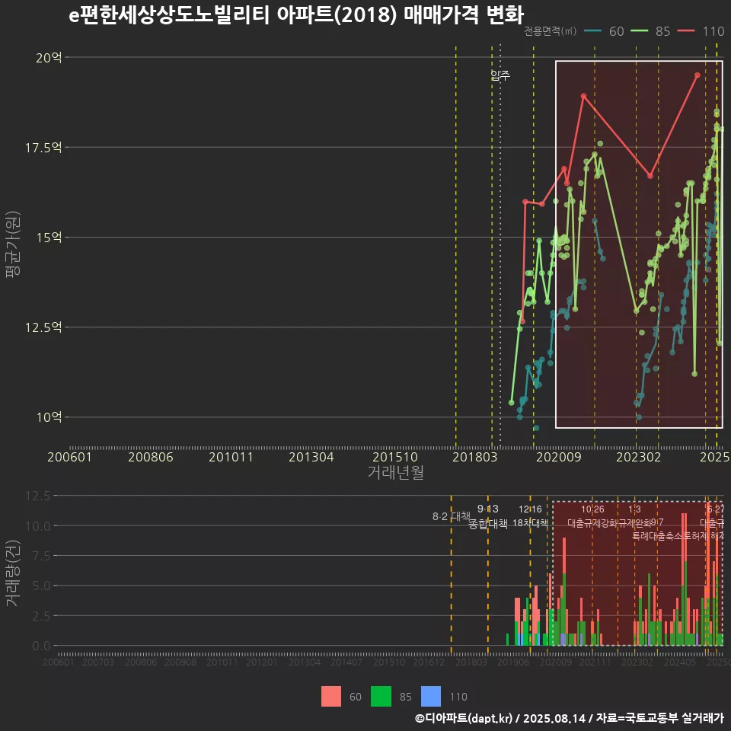The image size is (731, 731).
Task: Click the '12·16 18차대책' policy annotation
Action: point(530,516)
